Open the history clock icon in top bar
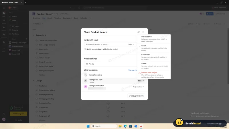229x129 pixels. [79, 8]
